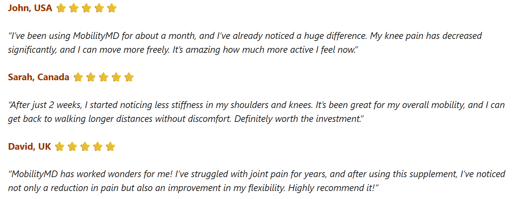Click the reviewer name Sarah, Canada

click(38, 77)
